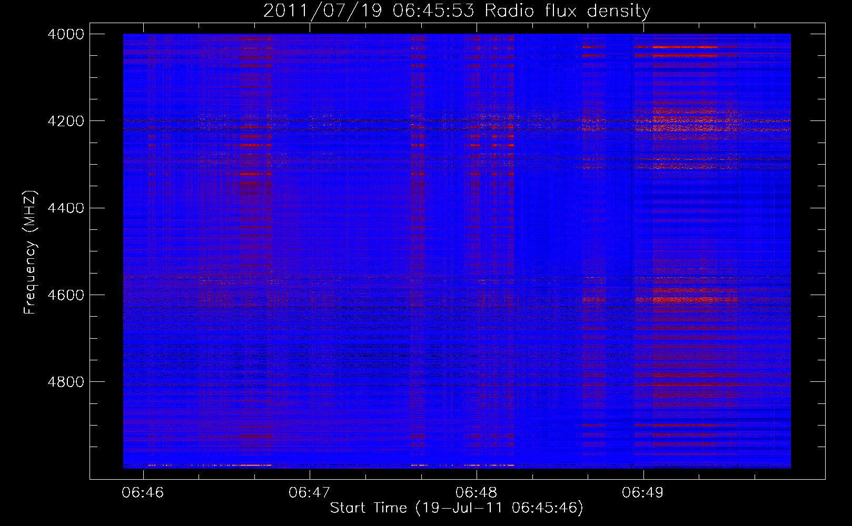Click the 06:47 time tick label
This screenshot has height=526, width=852.
[x=310, y=492]
